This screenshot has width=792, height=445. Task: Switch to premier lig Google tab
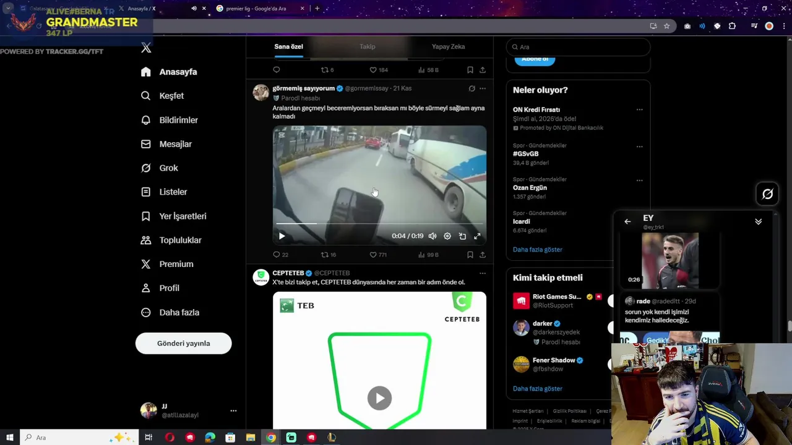pos(260,9)
